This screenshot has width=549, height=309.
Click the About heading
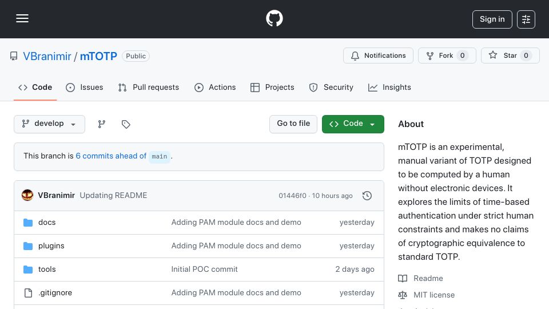tap(411, 124)
